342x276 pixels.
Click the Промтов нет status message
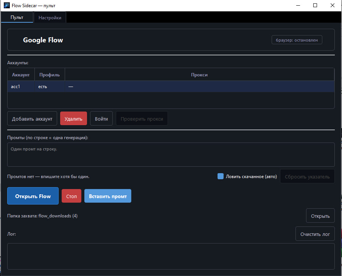point(48,176)
